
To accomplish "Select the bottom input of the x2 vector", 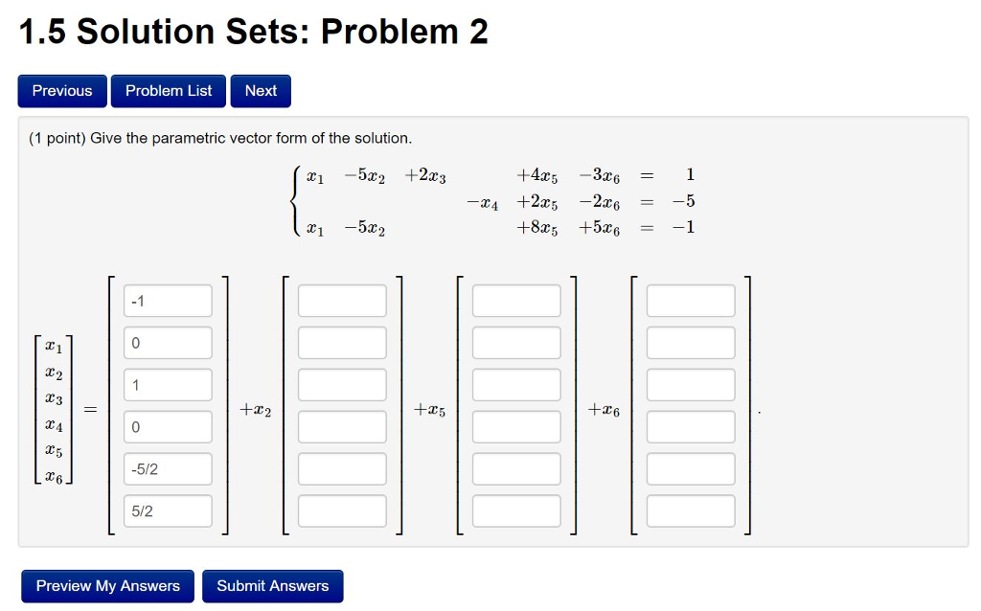I will tap(342, 510).
